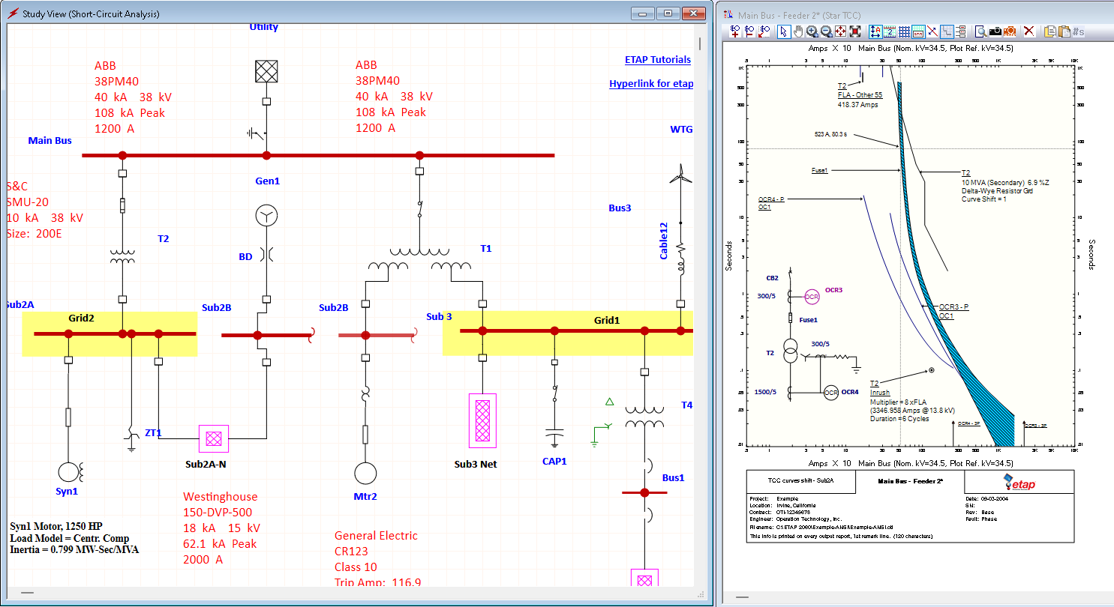Click the zoom in magnifier
This screenshot has width=1114, height=607.
(812, 31)
